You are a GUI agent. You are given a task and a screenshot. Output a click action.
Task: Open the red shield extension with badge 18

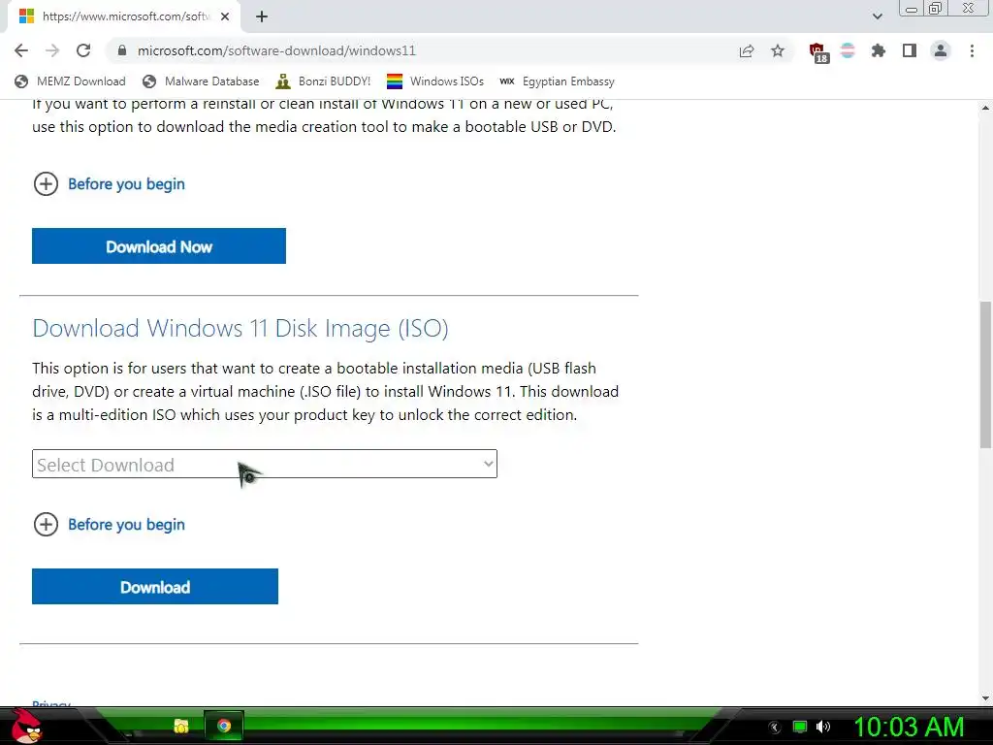tap(818, 52)
